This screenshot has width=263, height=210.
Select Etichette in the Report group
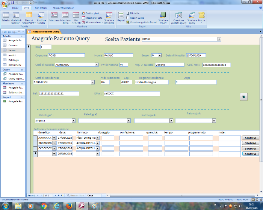133,13
